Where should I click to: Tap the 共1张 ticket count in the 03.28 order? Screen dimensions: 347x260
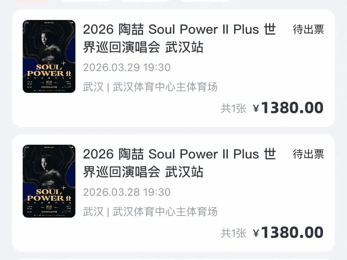pos(234,233)
